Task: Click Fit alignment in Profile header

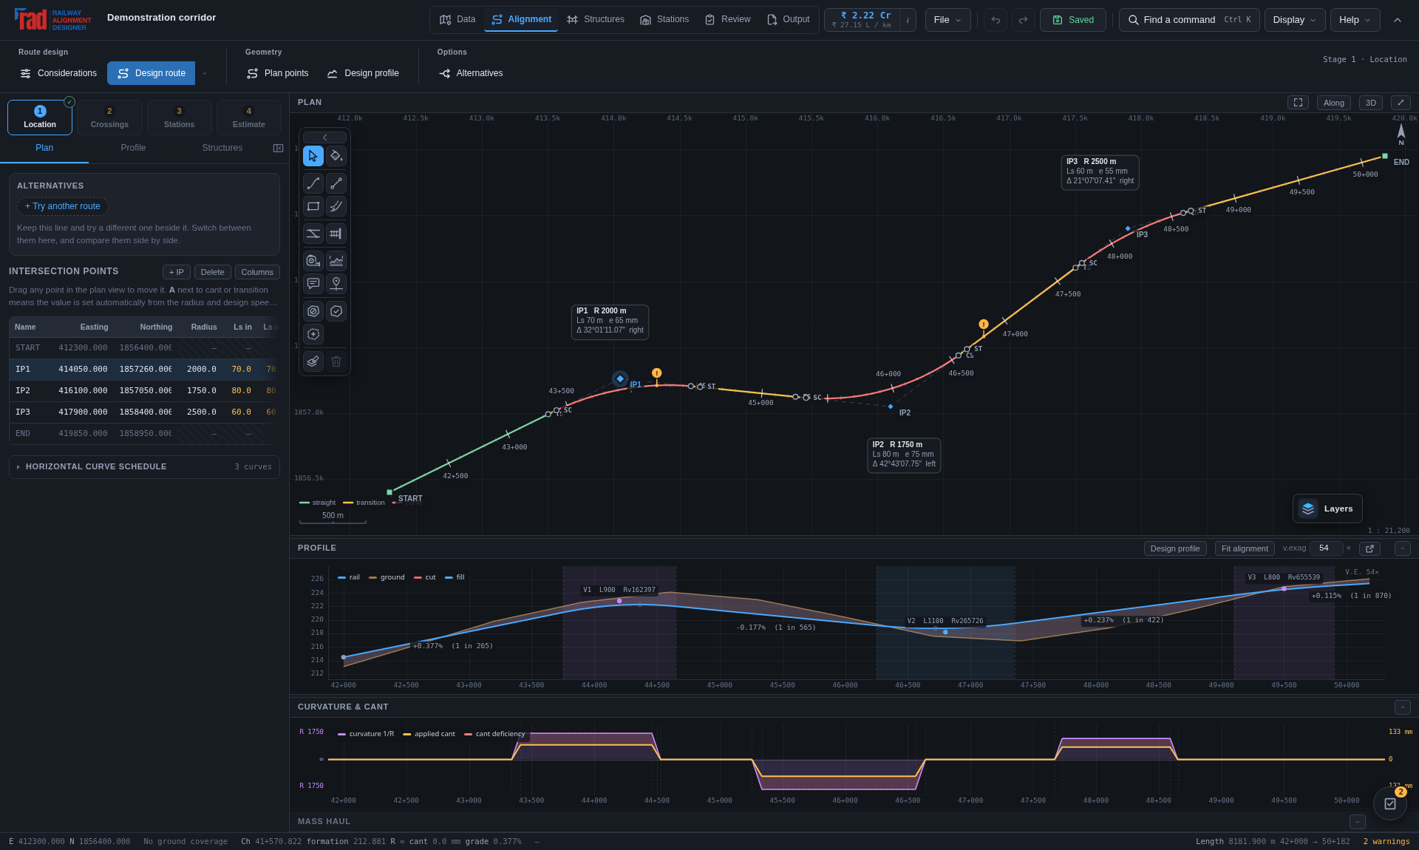Action: 1245,548
